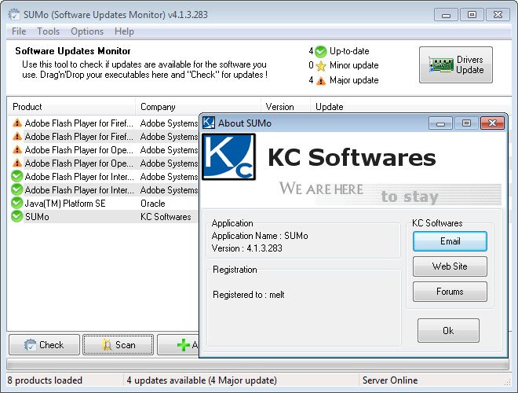Click the SUMo main window title icon

(x=14, y=14)
